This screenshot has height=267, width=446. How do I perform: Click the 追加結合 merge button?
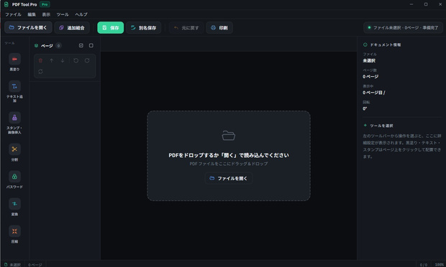72,28
